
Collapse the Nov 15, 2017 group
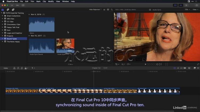(29, 36)
